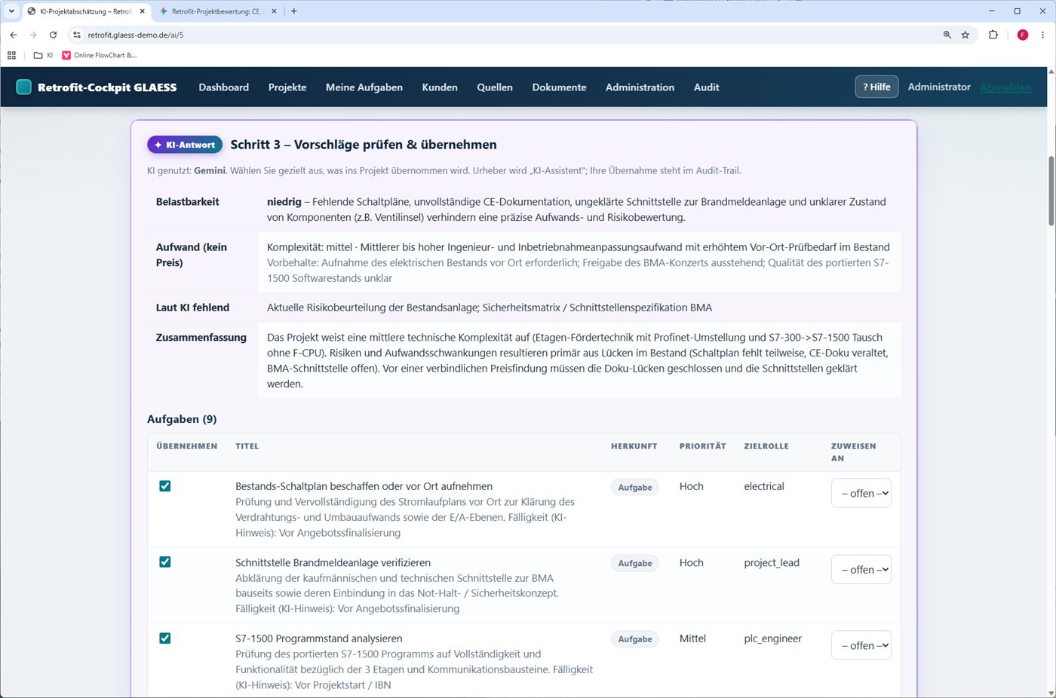The height and width of the screenshot is (698, 1056).
Task: Open the Chrome profile avatar
Action: tap(1023, 35)
